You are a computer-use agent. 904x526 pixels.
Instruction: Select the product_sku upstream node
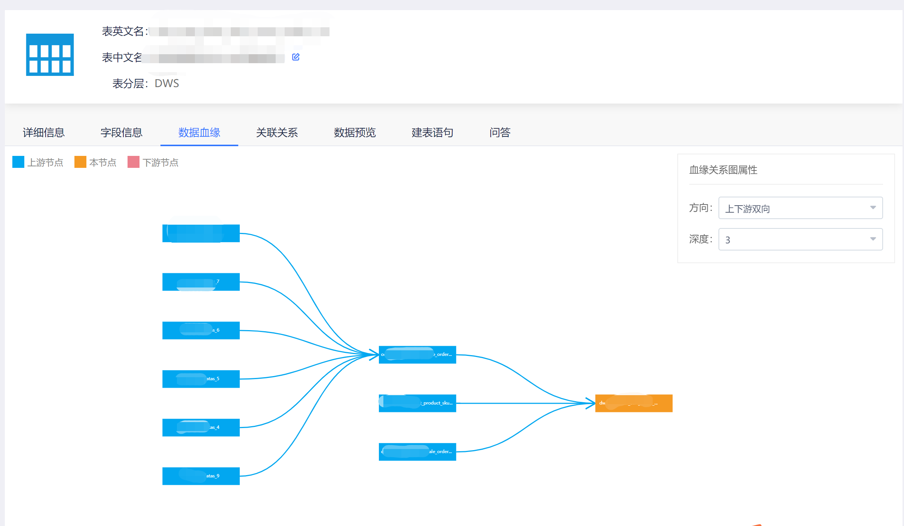click(417, 403)
